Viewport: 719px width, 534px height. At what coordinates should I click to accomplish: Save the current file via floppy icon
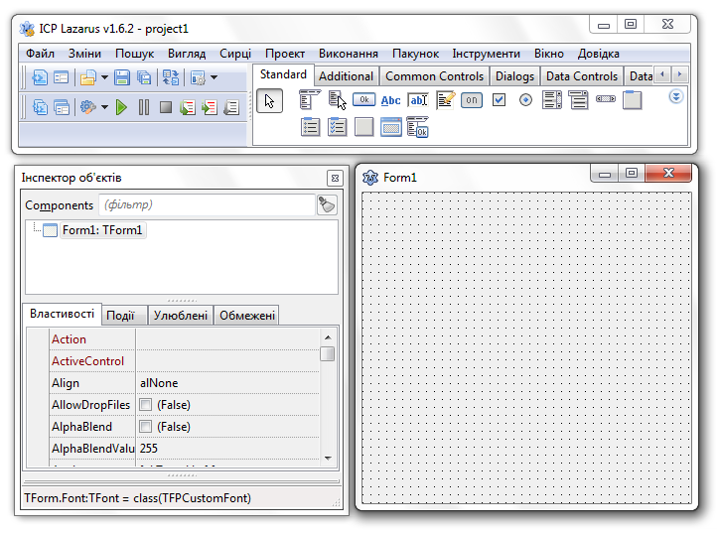[121, 77]
